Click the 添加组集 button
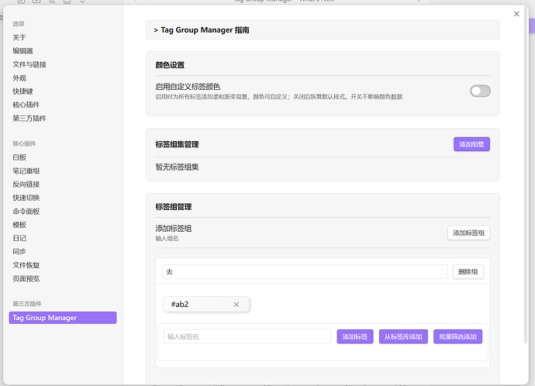535x386 pixels. pos(471,144)
